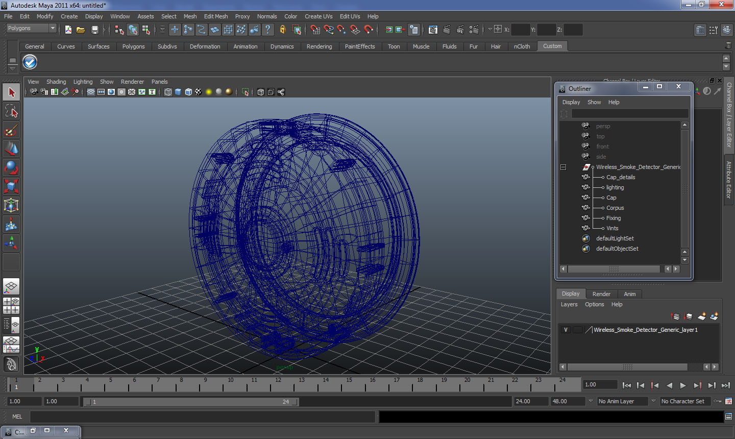Render current frame clapperboard icon
Viewport: 735px width, 439px height.
point(447,30)
